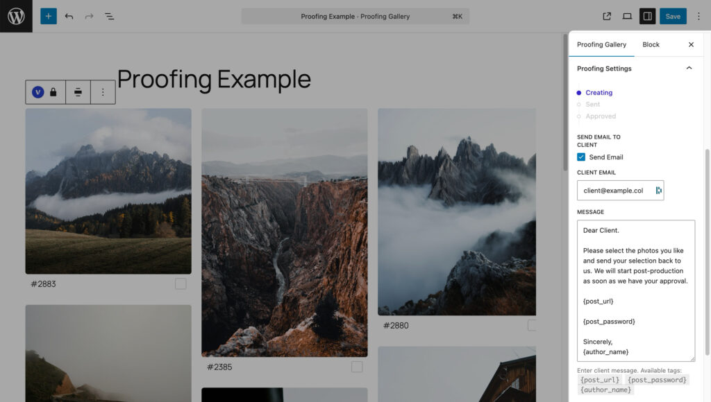Toggle the settings sidebar icon
Image resolution: width=711 pixels, height=402 pixels.
647,16
